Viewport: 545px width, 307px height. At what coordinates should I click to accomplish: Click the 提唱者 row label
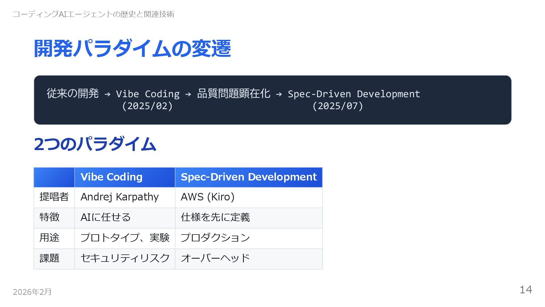click(54, 197)
